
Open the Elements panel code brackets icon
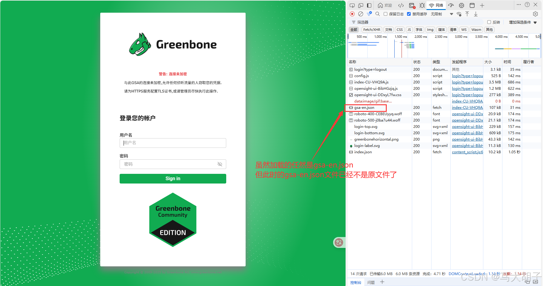(401, 5)
